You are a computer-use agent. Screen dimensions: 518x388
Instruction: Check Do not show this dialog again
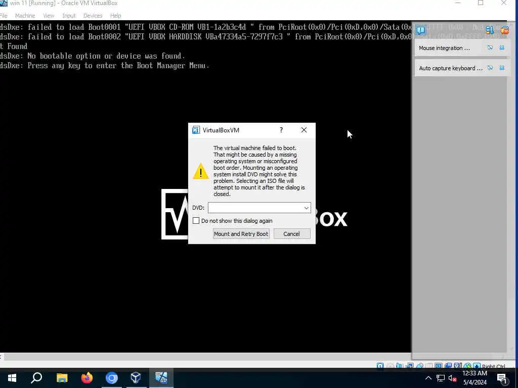[x=196, y=220]
